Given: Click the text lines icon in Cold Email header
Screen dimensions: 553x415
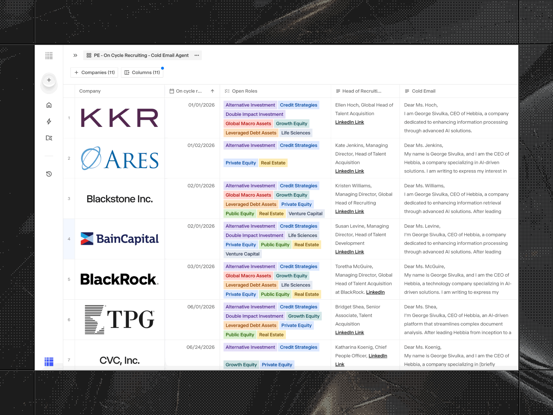Looking at the screenshot, I should (407, 91).
